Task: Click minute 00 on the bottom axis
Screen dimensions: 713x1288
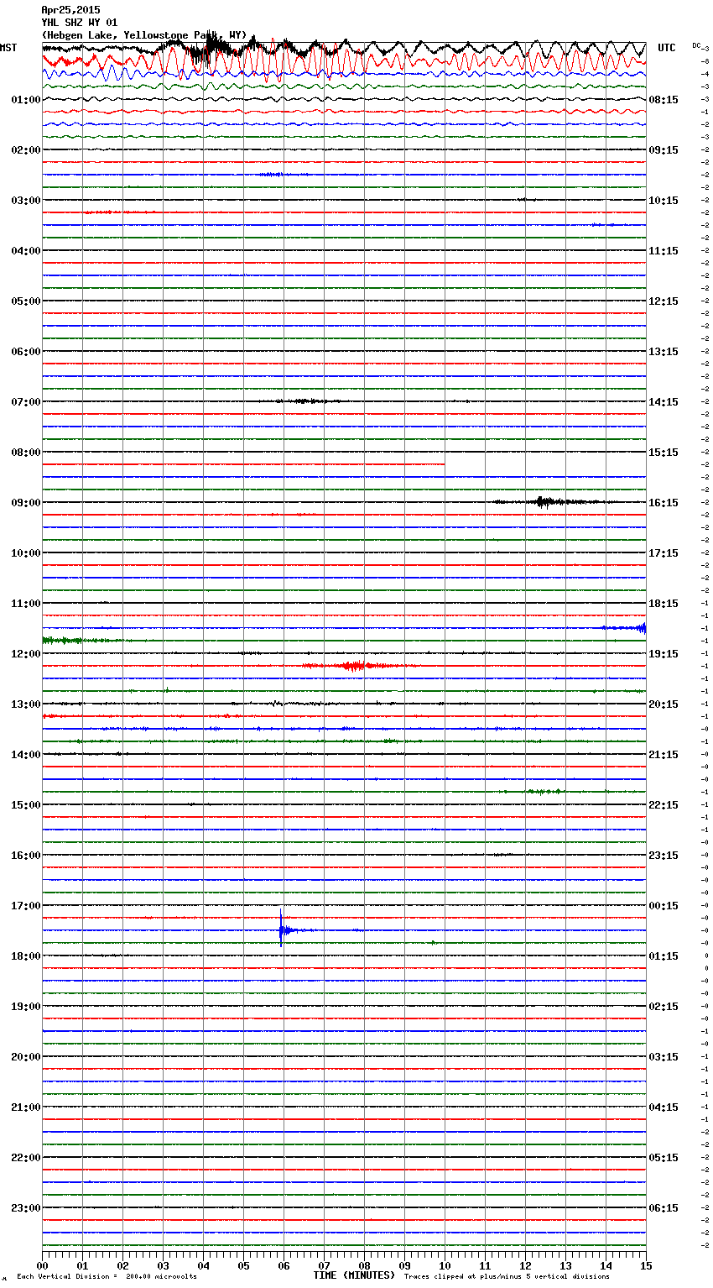Action: pos(42,1264)
